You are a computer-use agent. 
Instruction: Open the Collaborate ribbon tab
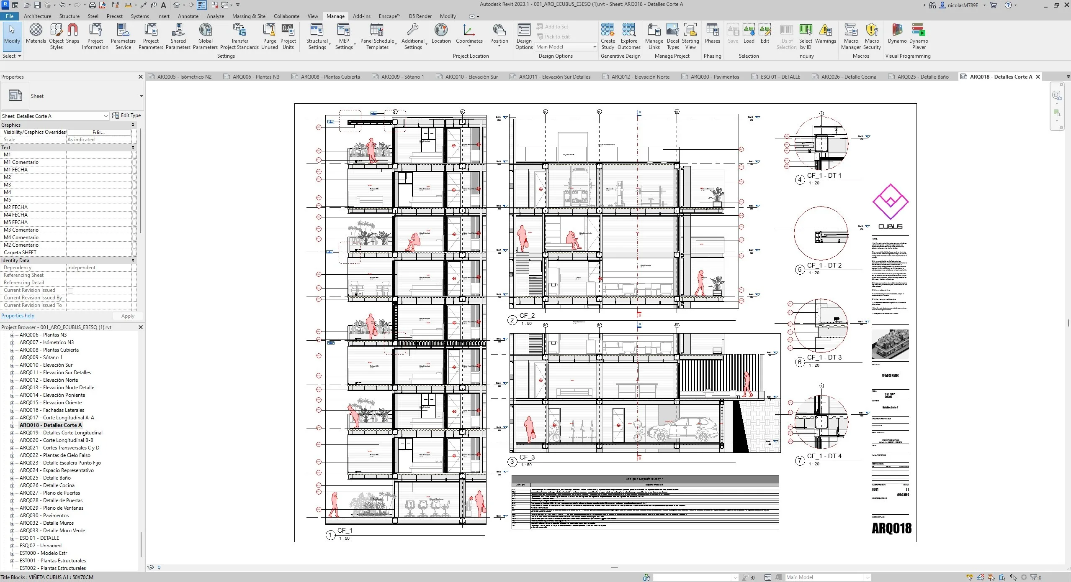pos(286,16)
